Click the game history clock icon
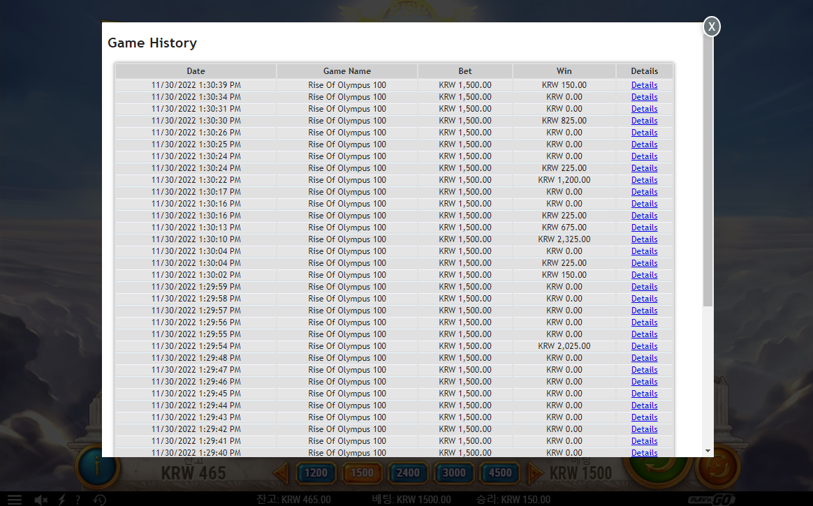The height and width of the screenshot is (506, 813). 100,500
